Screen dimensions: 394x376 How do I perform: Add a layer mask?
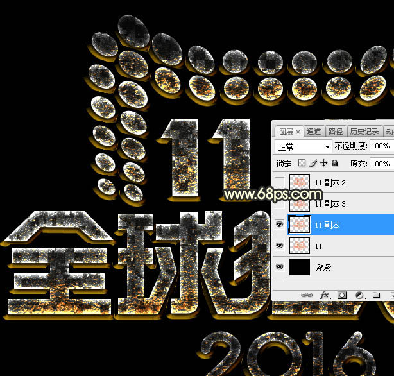pos(342,295)
